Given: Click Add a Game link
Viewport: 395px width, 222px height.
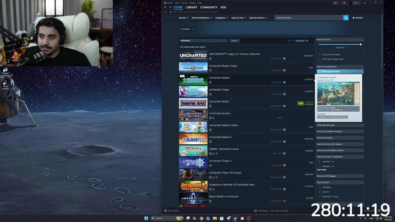Looking at the screenshot, I should [x=173, y=211].
